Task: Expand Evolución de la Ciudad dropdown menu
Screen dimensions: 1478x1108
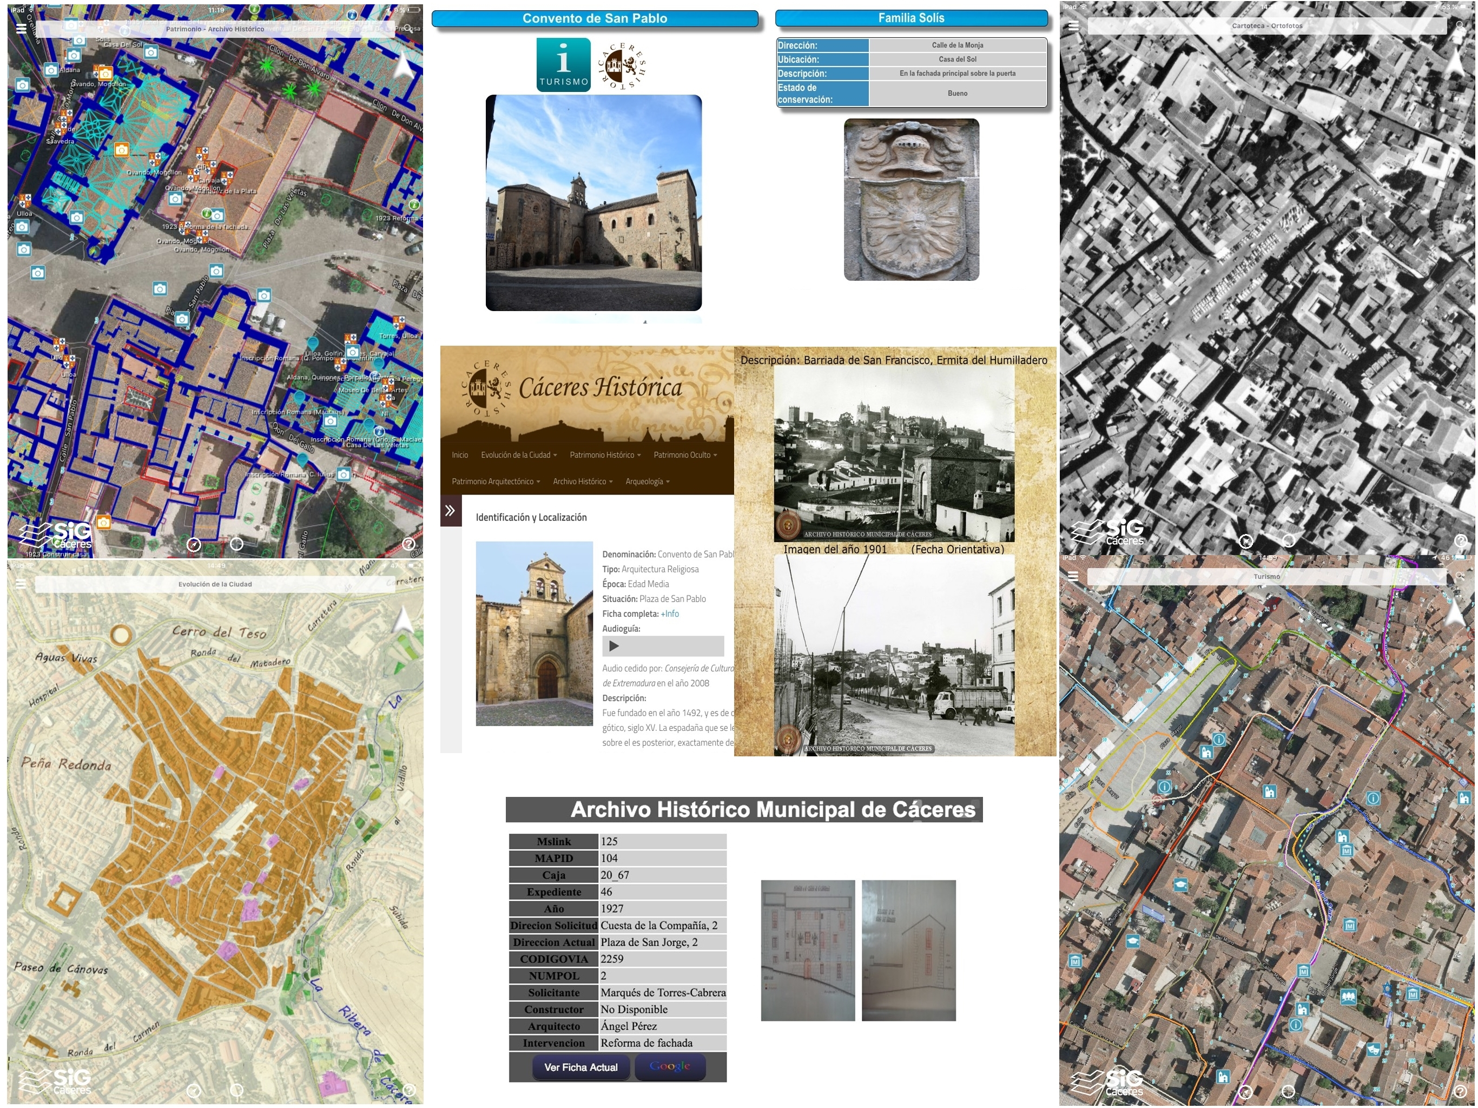Action: tap(518, 455)
